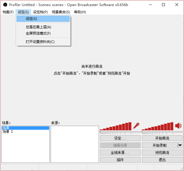
Task: Click the 退出 button
Action: 162,160
